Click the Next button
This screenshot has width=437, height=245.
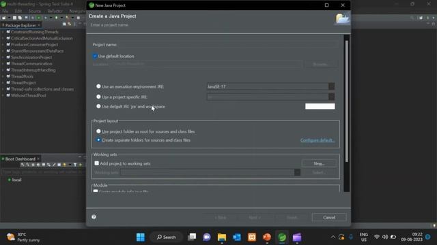coord(255,217)
